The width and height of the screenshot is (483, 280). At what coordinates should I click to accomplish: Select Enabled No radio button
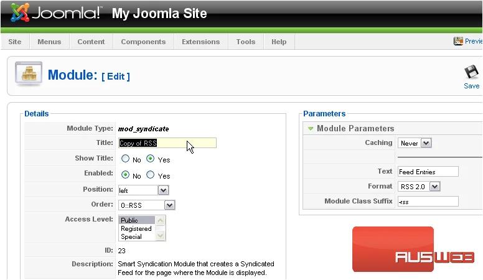coord(125,175)
